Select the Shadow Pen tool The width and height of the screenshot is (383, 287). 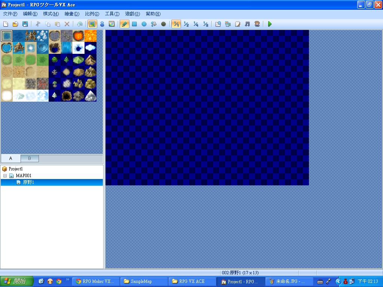pos(164,24)
